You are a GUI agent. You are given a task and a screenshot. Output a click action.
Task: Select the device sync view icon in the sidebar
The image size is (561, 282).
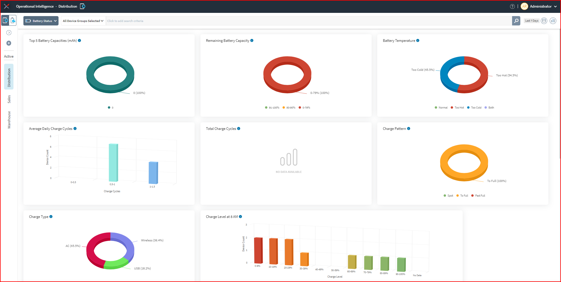[x=5, y=20]
